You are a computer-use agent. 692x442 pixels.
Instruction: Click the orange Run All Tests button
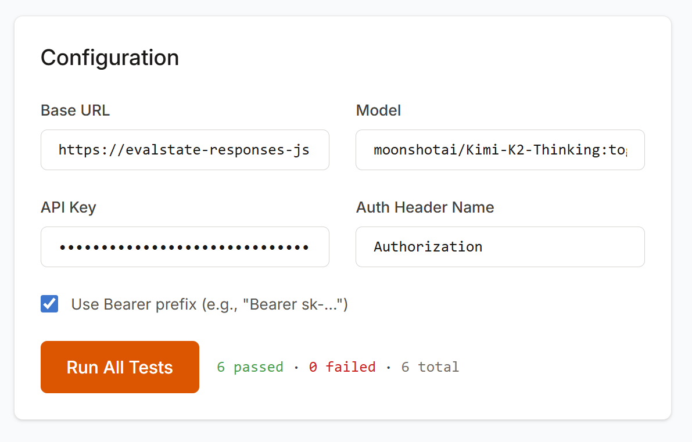click(x=120, y=366)
